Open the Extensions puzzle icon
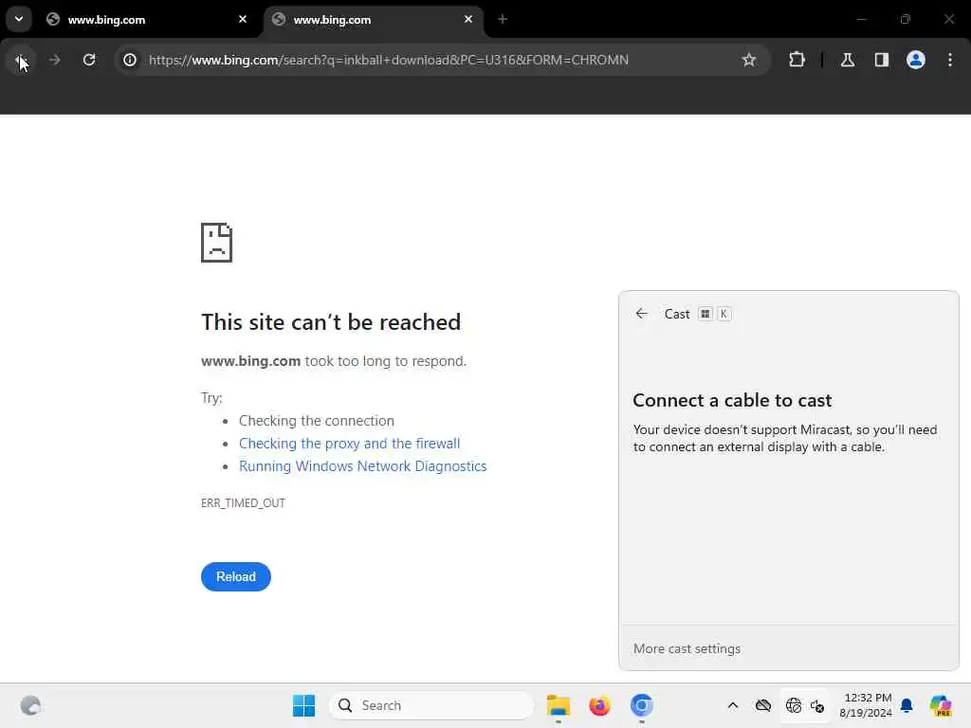Image resolution: width=971 pixels, height=728 pixels. coord(797,60)
